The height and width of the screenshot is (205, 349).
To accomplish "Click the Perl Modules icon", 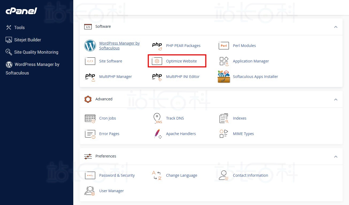I will point(224,46).
